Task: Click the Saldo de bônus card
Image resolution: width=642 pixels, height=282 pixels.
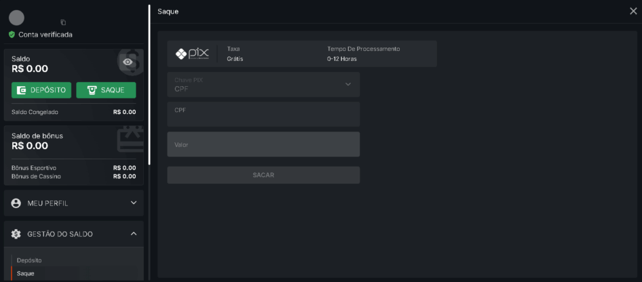Action: (73, 156)
